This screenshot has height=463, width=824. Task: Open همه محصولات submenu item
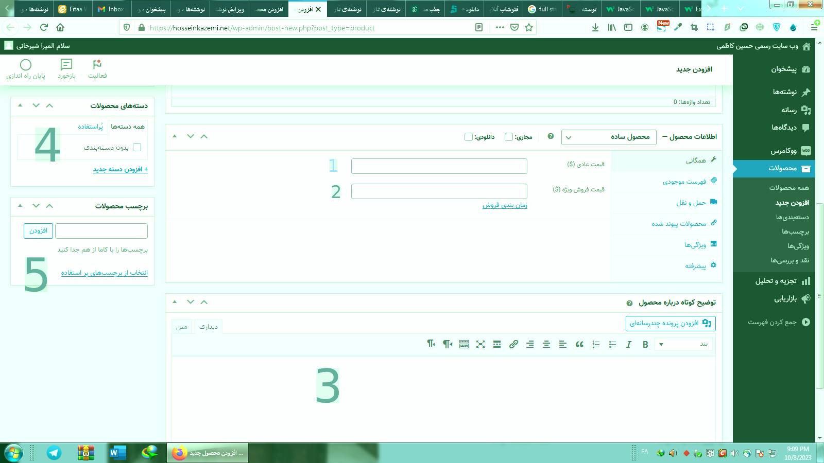click(789, 188)
